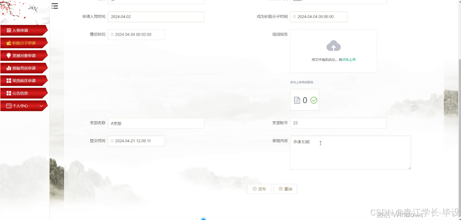The width and height of the screenshot is (461, 220).
Task: Click the 公告信息 grid icon
Action: [x=9, y=93]
